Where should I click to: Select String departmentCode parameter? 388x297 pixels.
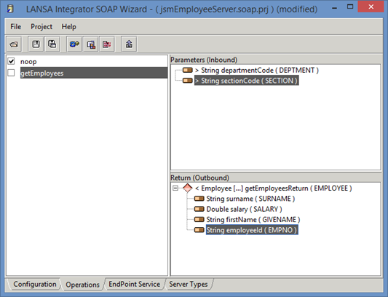pos(260,71)
